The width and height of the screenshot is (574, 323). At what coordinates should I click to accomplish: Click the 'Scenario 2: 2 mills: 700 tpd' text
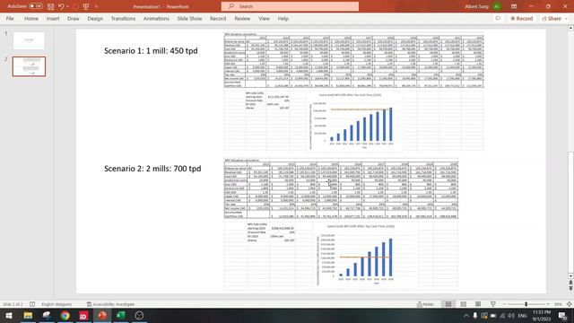click(152, 169)
